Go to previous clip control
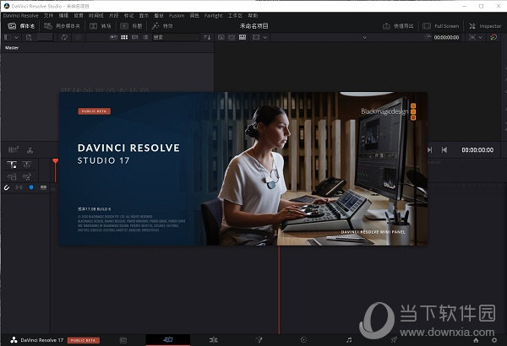Image resolution: width=507 pixels, height=346 pixels. [444, 150]
